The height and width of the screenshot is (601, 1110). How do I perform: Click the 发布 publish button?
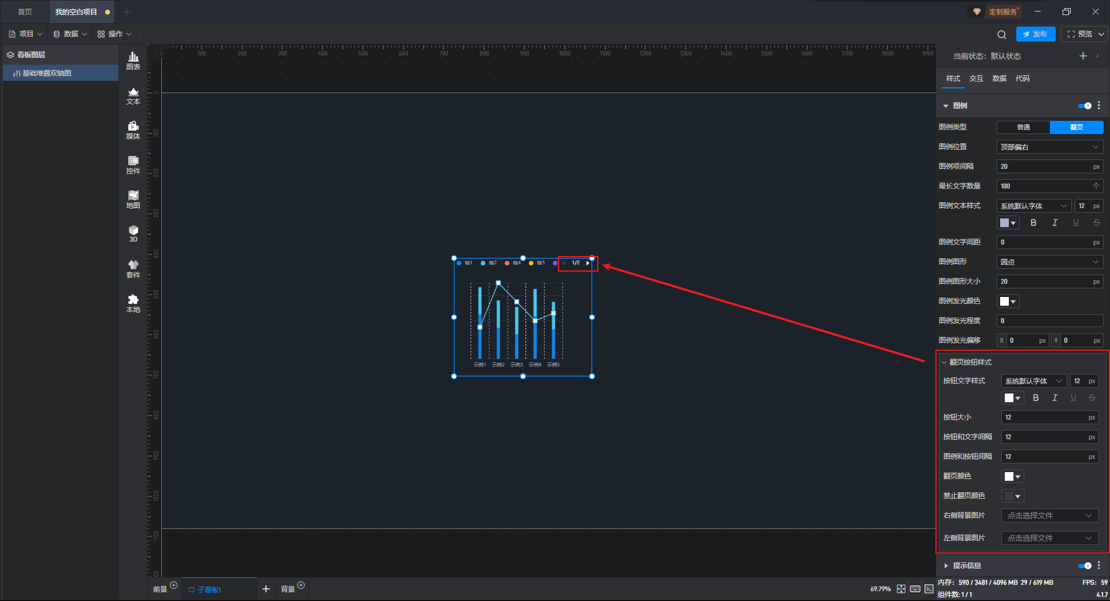pos(1035,34)
